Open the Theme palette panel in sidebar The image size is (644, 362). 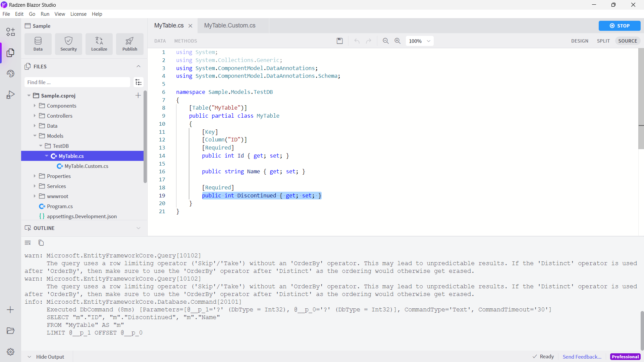tap(10, 73)
